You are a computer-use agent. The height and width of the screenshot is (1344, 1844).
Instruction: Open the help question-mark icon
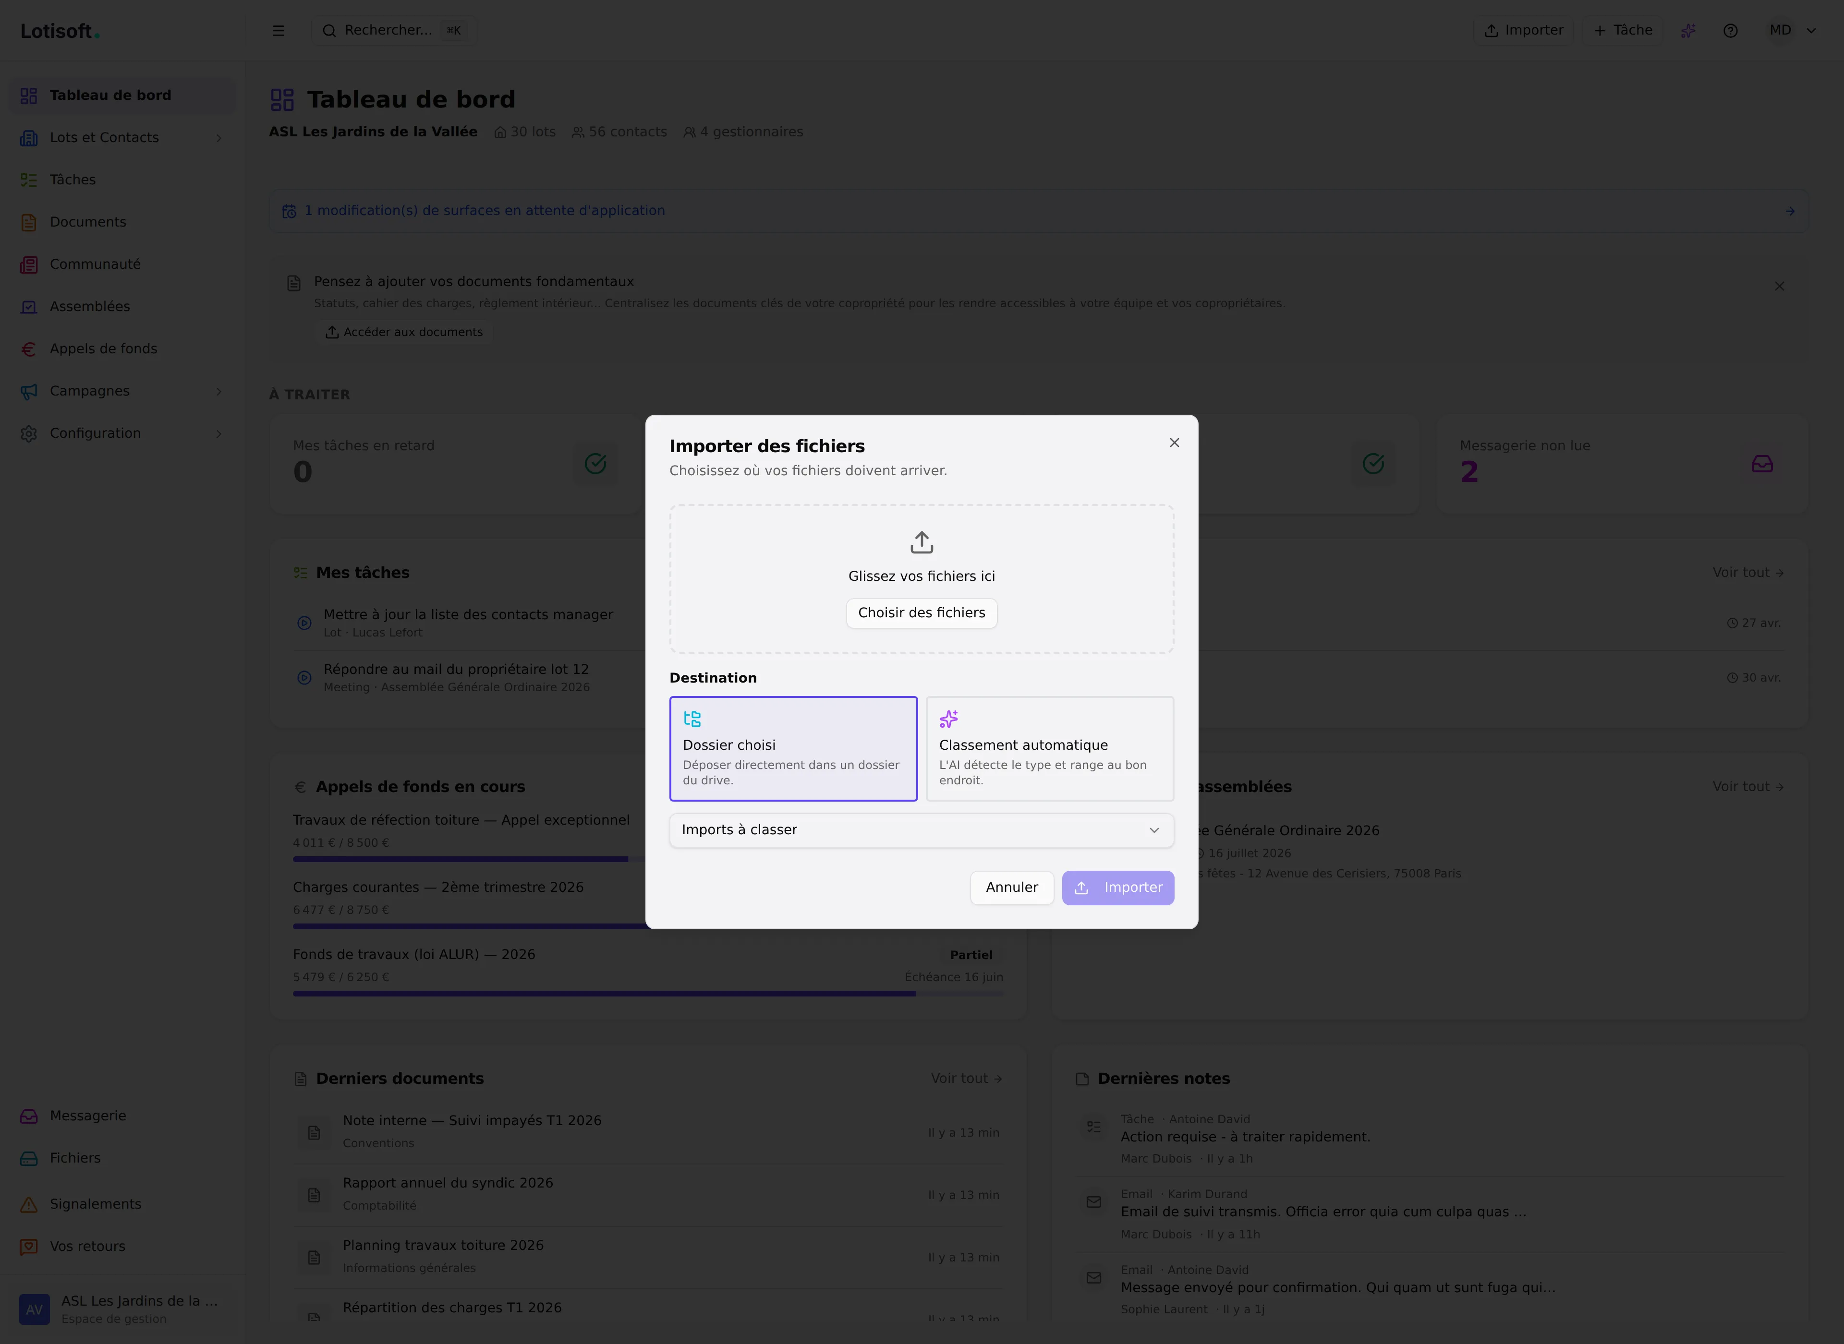tap(1731, 31)
